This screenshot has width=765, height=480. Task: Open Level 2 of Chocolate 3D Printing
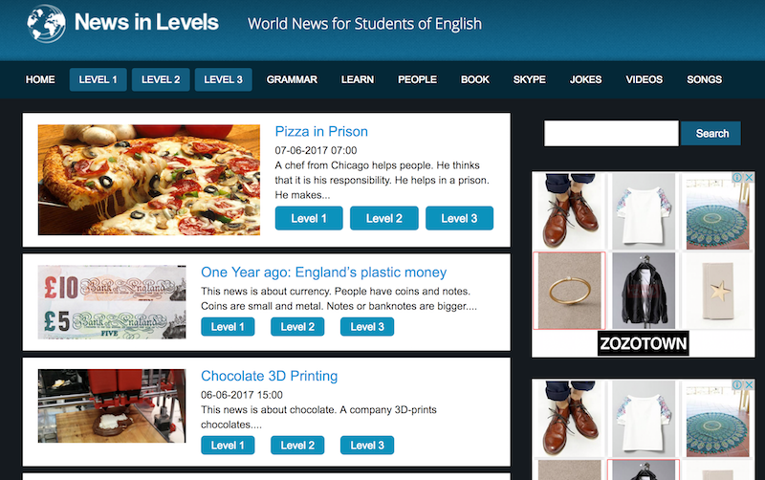coord(297,446)
